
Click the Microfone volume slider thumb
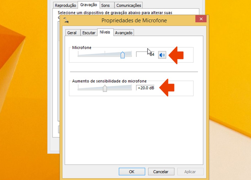pos(123,55)
